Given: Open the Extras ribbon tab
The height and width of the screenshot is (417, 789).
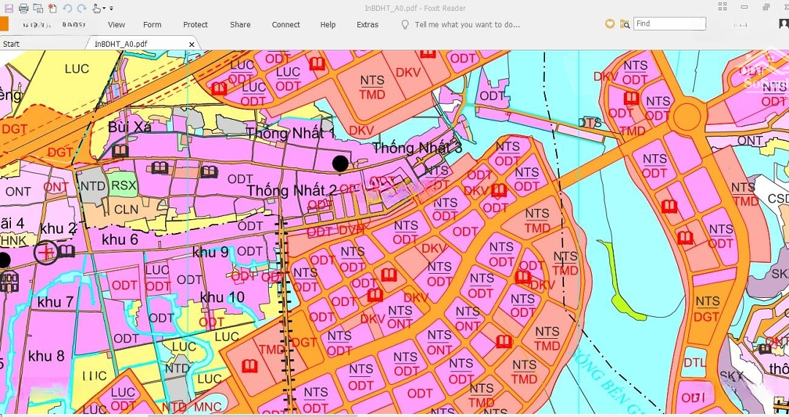Looking at the screenshot, I should click(367, 25).
